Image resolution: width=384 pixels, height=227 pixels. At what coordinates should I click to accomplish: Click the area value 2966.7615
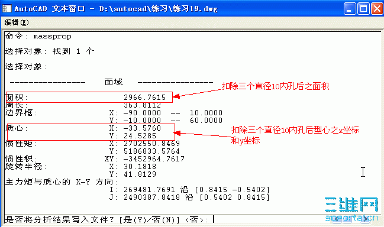[145, 98]
